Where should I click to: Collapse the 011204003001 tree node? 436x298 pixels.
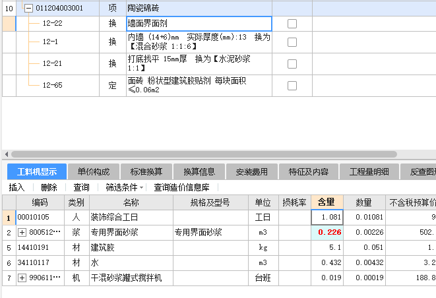point(28,8)
